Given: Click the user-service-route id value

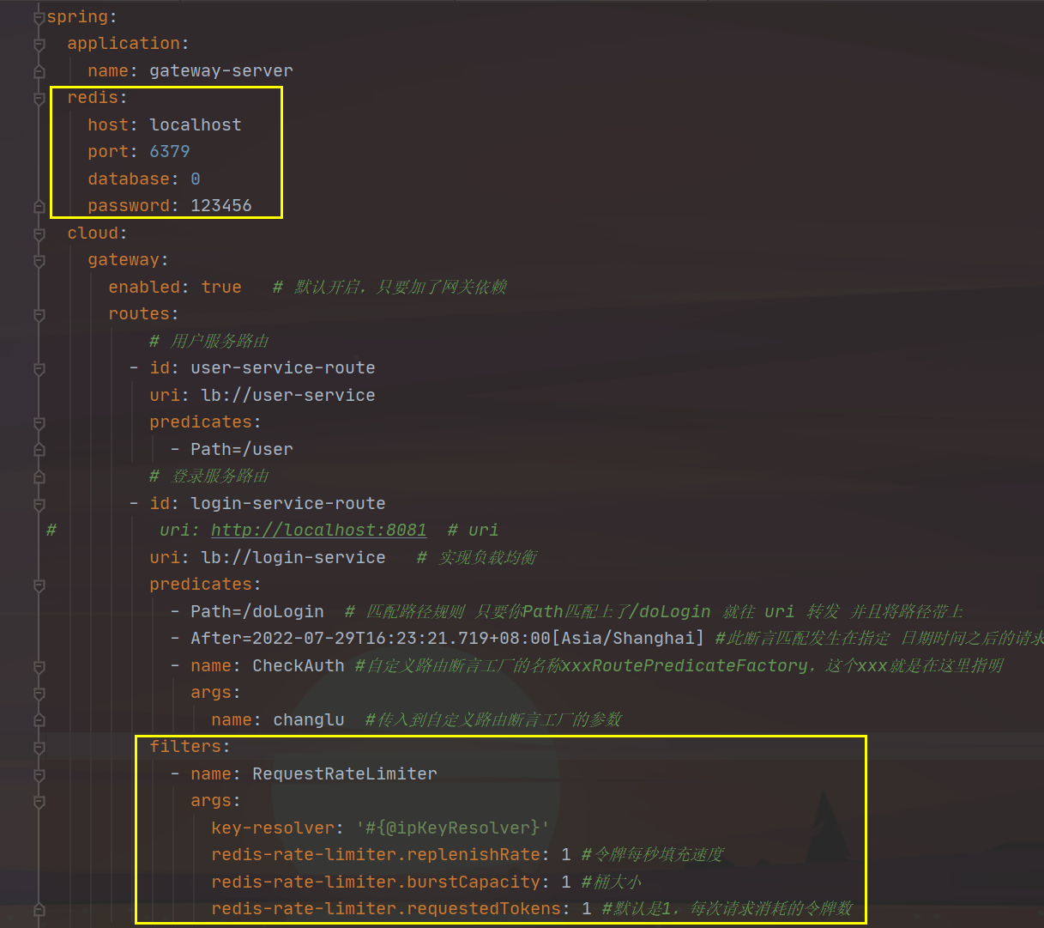Looking at the screenshot, I should tap(283, 367).
